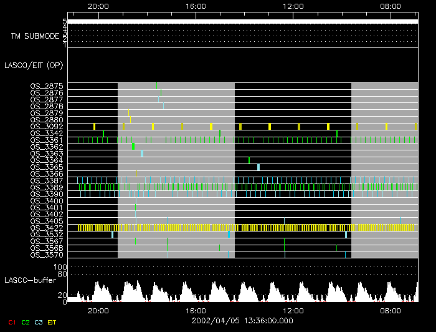Click the green marker in the OS_3364 row
436x332 pixels.
[249, 160]
